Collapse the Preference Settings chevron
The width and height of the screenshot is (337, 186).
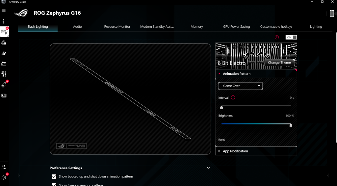click(x=208, y=168)
